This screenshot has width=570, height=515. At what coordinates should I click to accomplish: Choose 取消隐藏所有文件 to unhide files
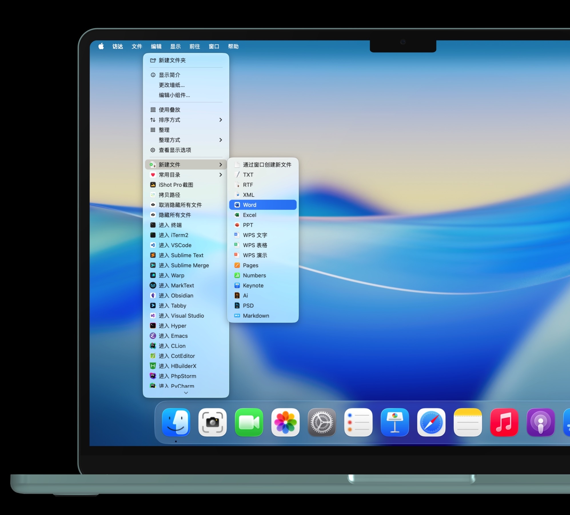(x=180, y=205)
